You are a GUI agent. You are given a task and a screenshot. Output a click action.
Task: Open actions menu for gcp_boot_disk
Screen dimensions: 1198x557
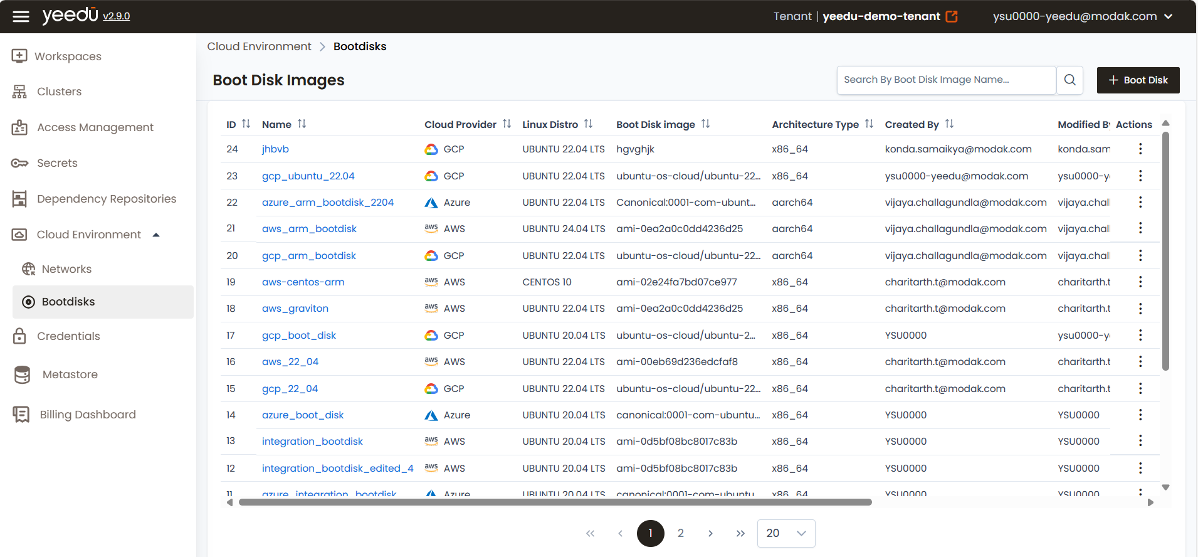[x=1140, y=335]
